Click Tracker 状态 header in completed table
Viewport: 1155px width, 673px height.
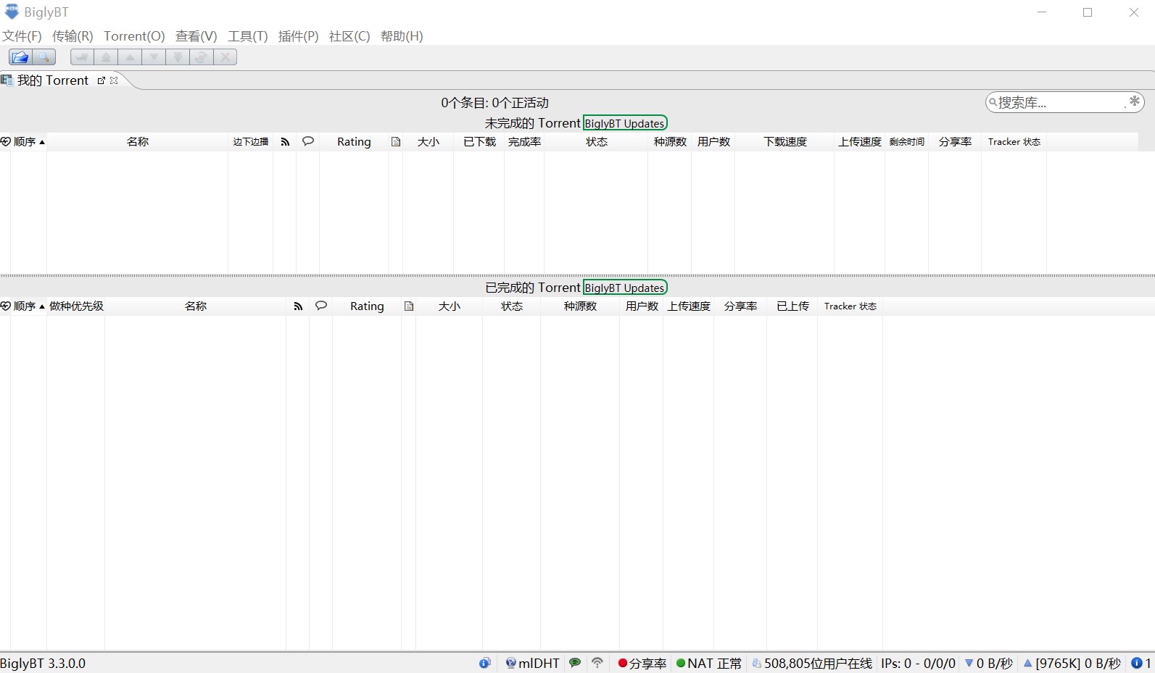(850, 306)
